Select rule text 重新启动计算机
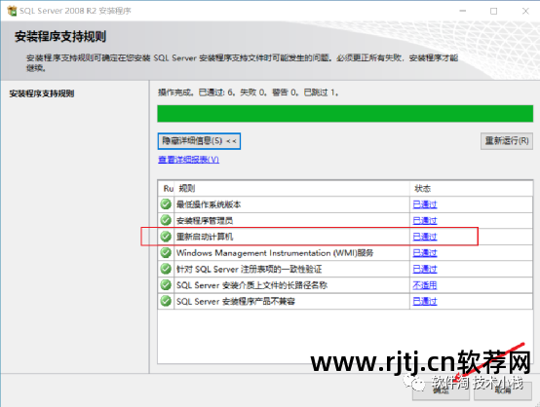Image resolution: width=540 pixels, height=407 pixels. pyautogui.click(x=205, y=237)
